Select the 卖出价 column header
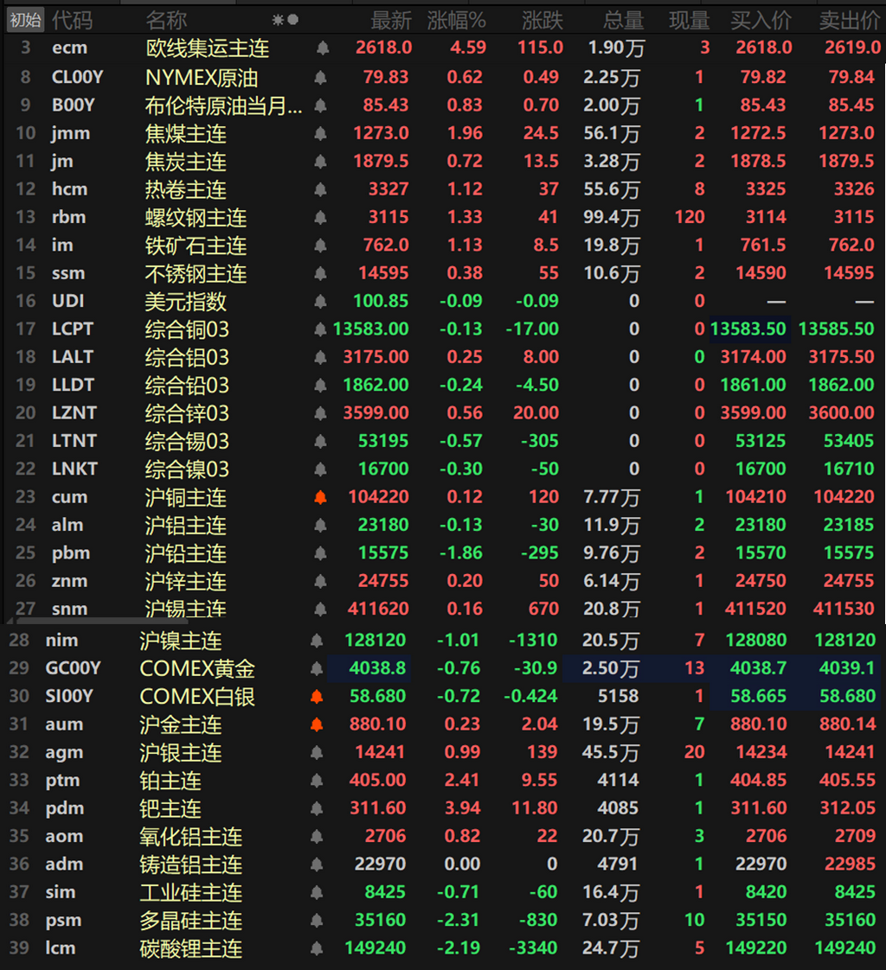This screenshot has height=970, width=886. [850, 21]
